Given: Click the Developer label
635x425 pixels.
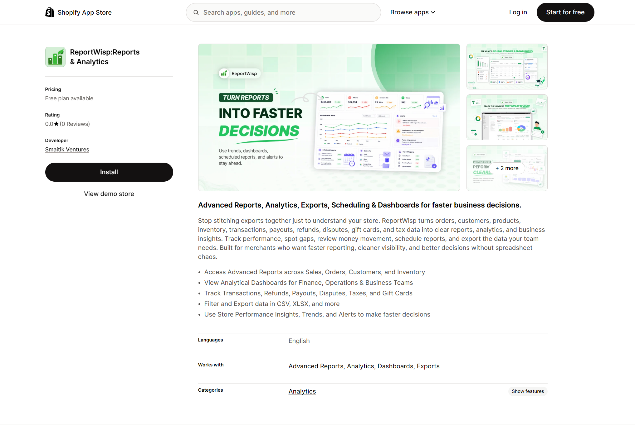Looking at the screenshot, I should (x=57, y=141).
